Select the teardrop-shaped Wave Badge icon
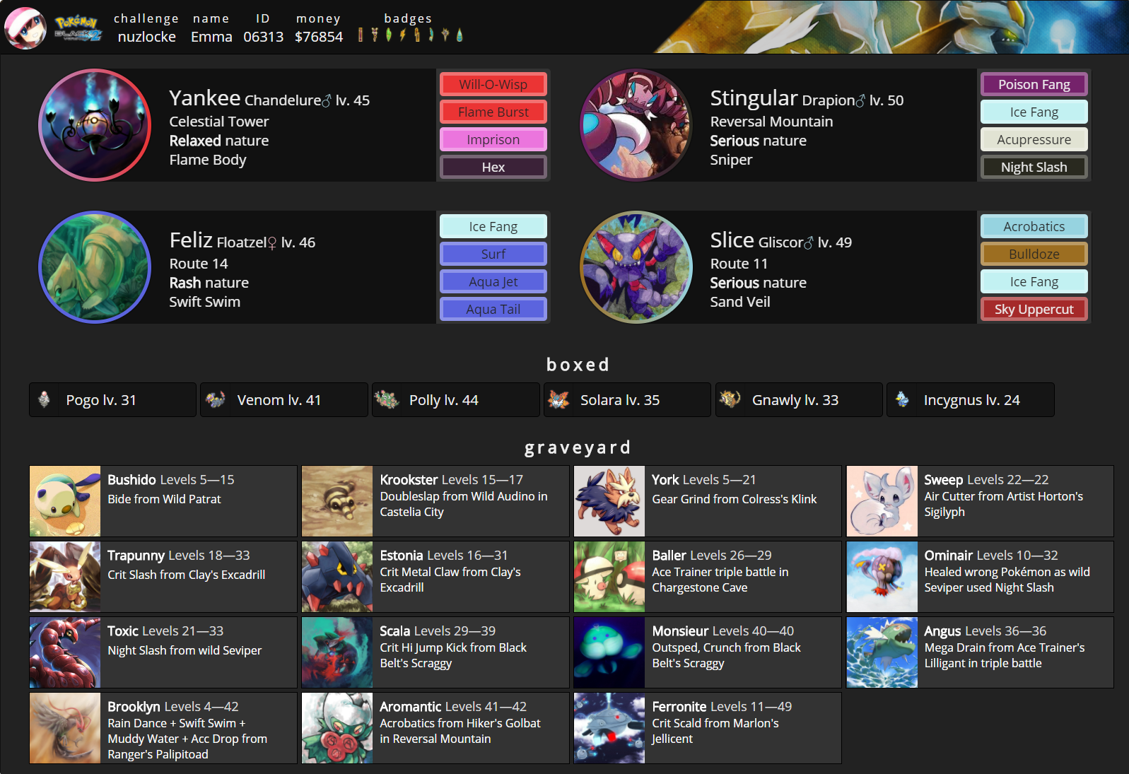Screen dimensions: 1129x774 (460, 35)
